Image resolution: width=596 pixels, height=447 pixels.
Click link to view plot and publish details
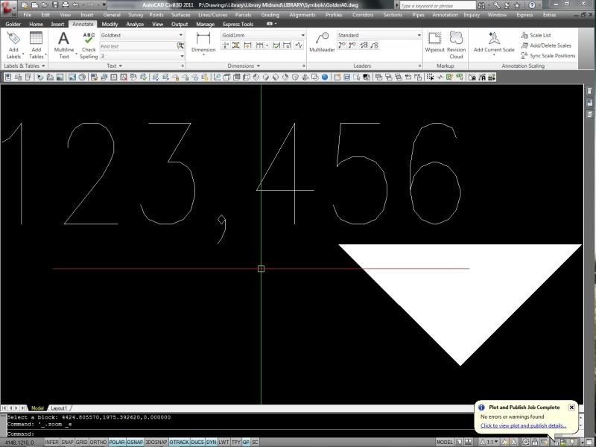coord(523,425)
